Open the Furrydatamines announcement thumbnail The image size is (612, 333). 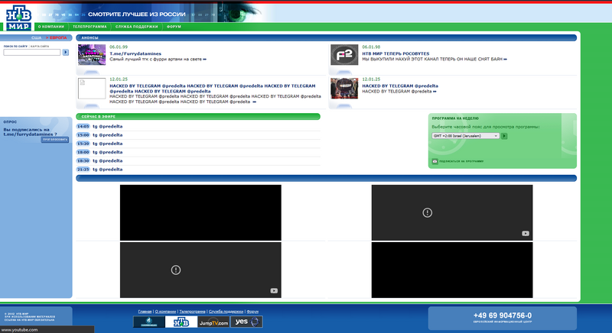[92, 54]
